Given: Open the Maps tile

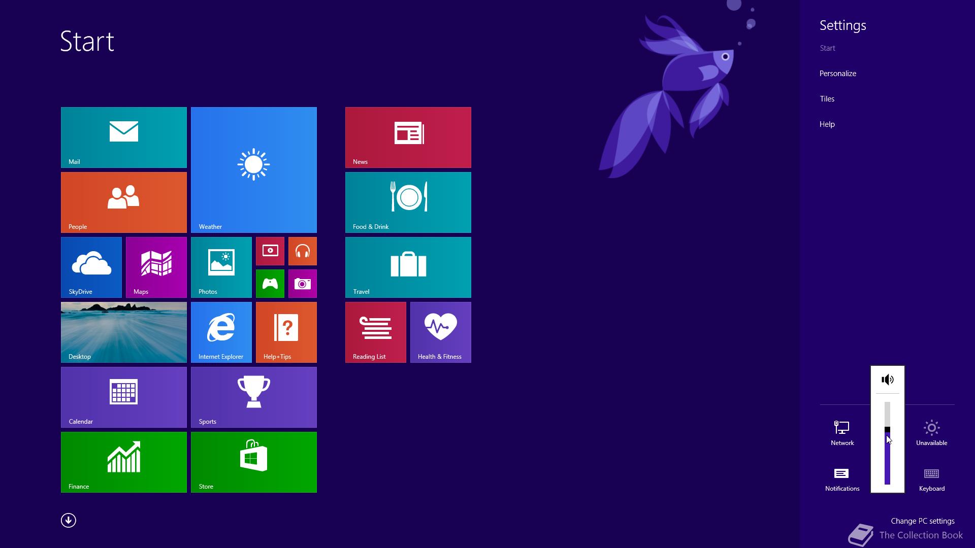Looking at the screenshot, I should point(156,267).
